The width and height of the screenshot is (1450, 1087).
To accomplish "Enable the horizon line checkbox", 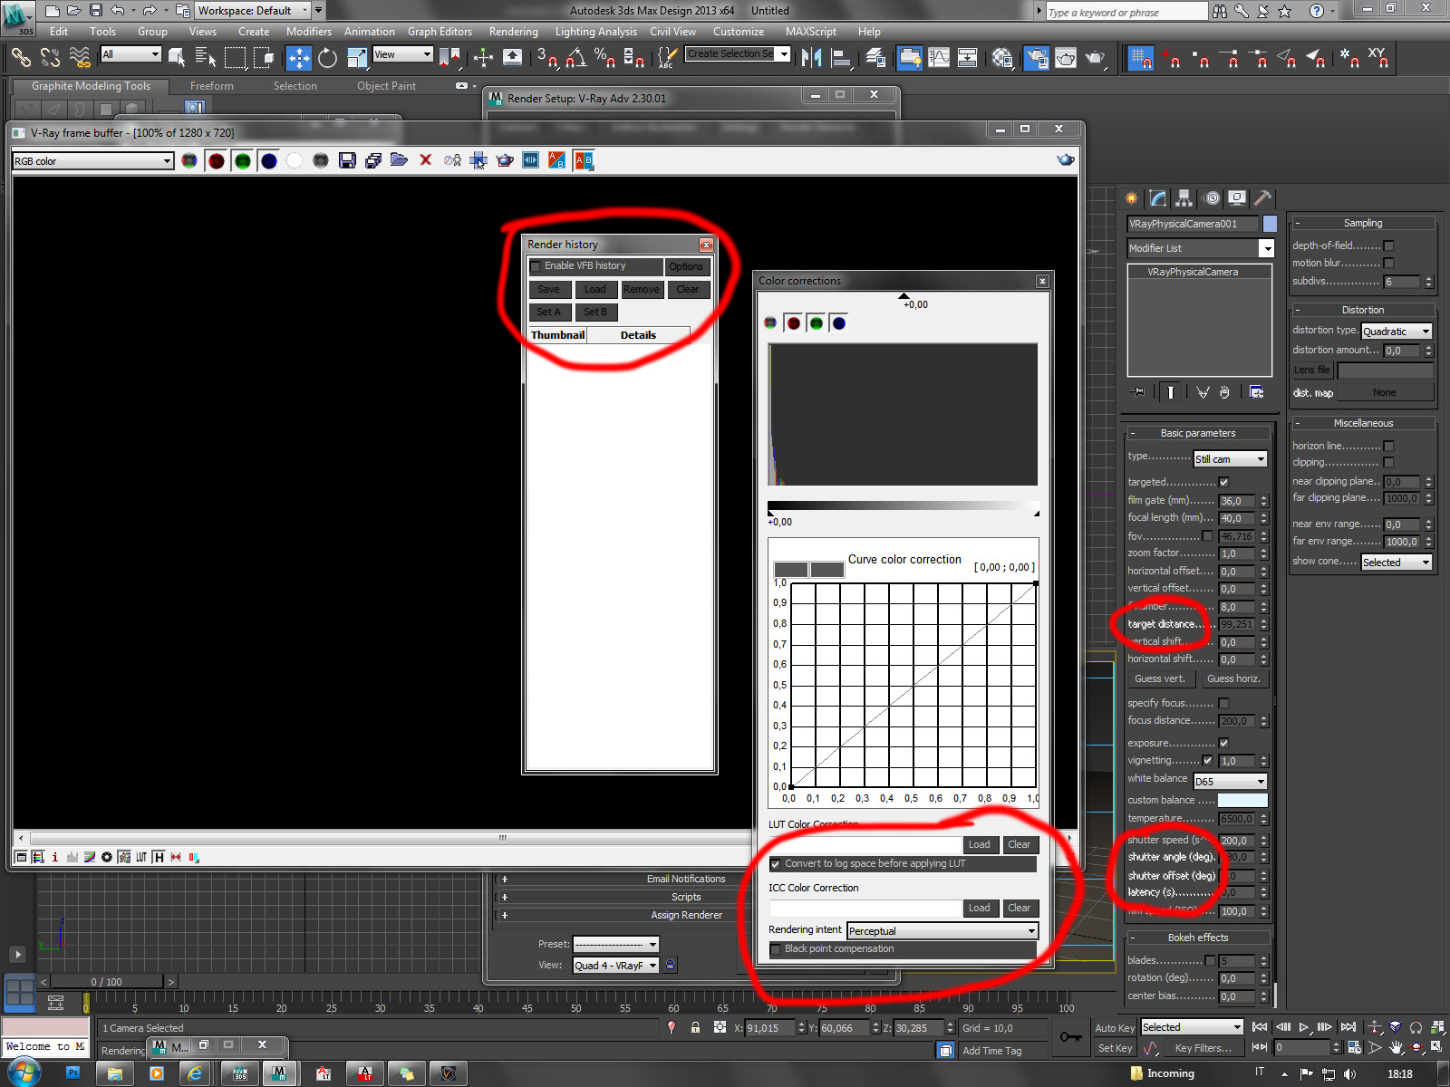I will coord(1388,446).
